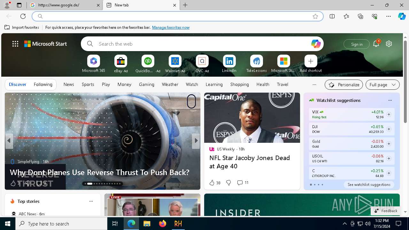Open the Feedback button
This screenshot has height=230, width=409.
pyautogui.click(x=385, y=211)
